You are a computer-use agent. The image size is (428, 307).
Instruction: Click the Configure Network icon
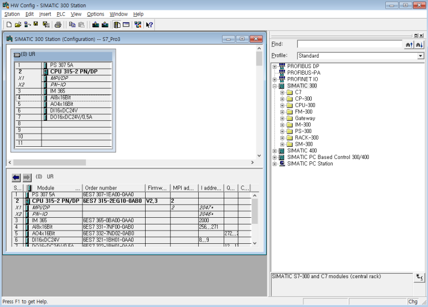click(x=138, y=25)
